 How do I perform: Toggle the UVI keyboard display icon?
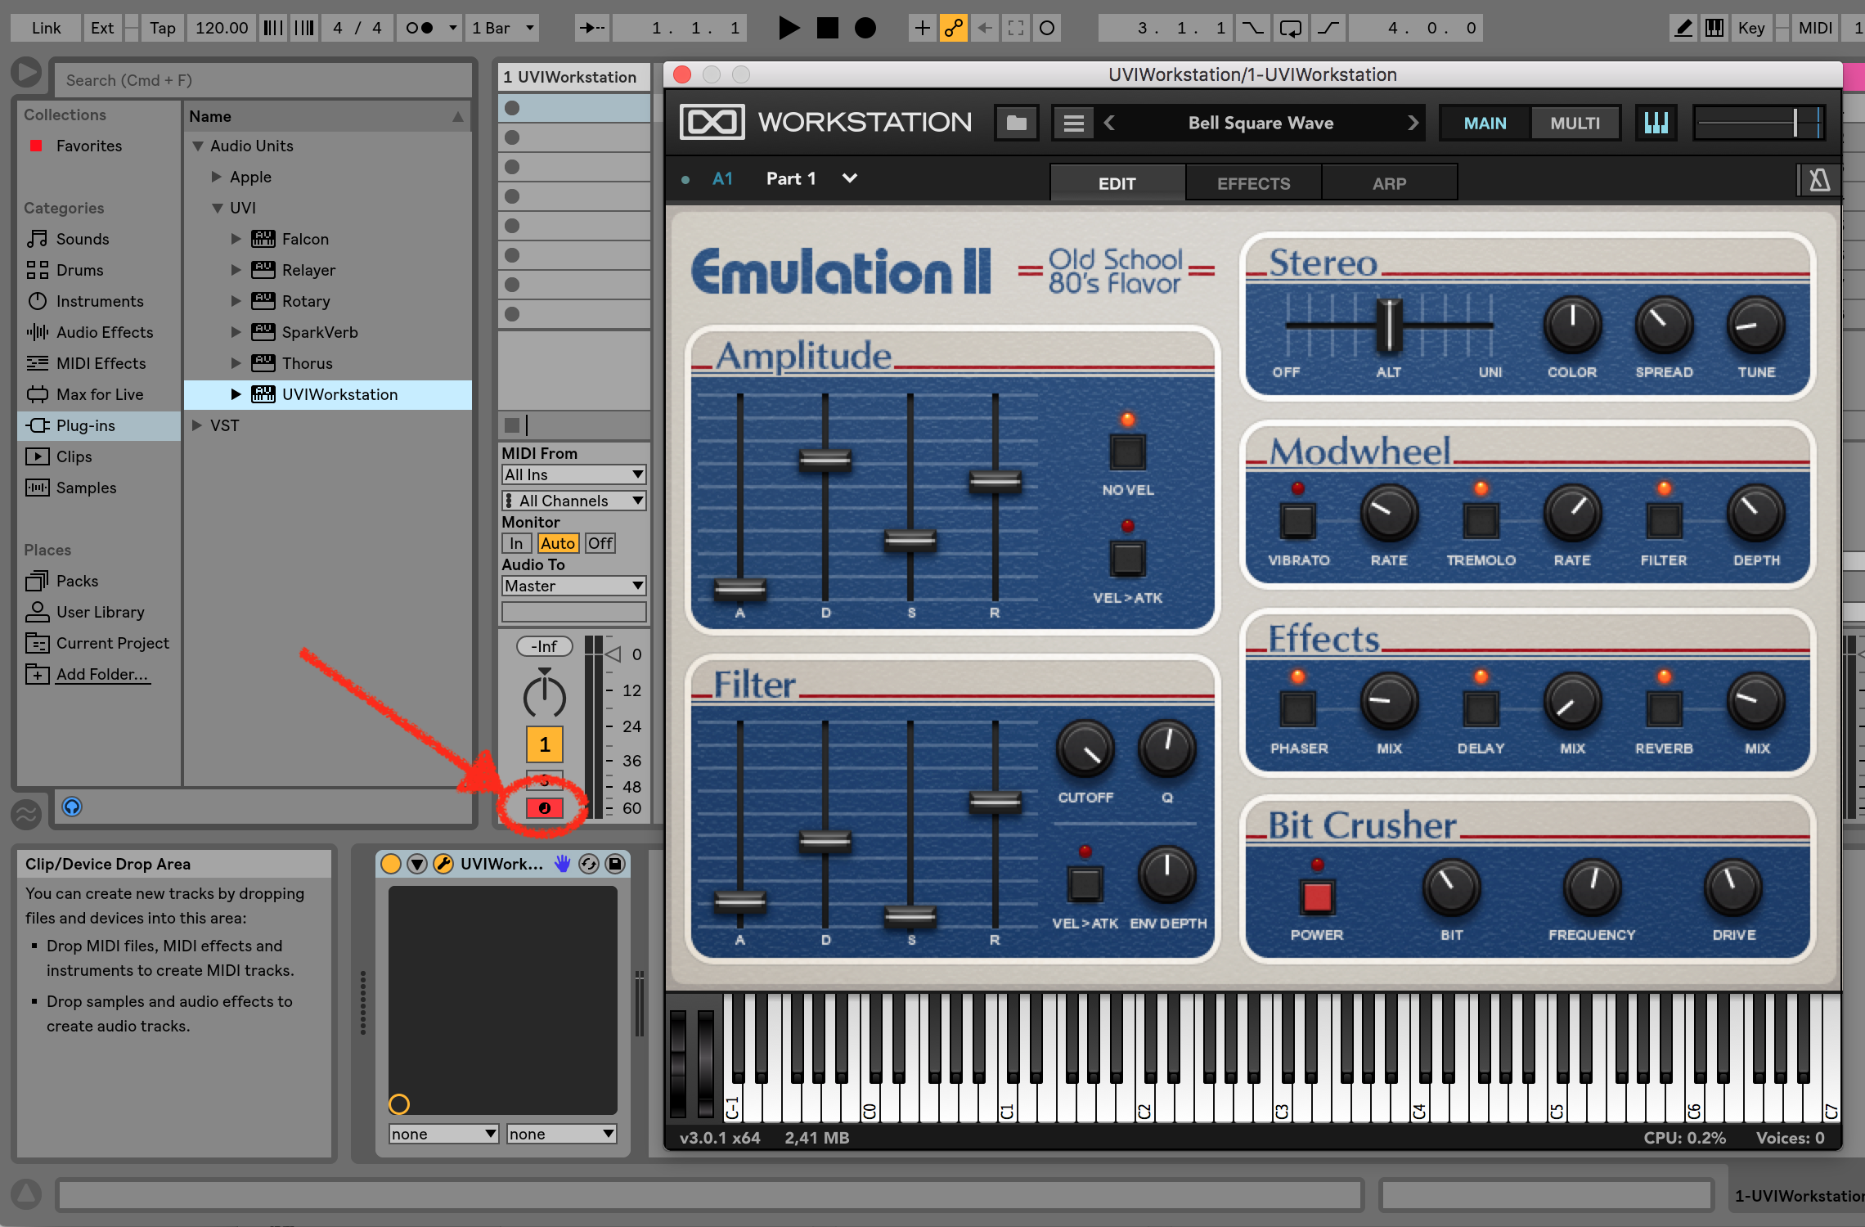pos(1656,123)
